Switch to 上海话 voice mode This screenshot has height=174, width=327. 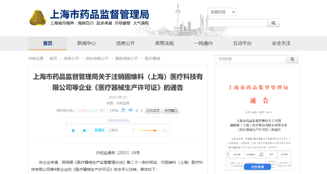(x=113, y=130)
